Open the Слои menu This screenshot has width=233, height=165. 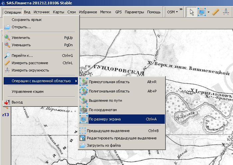[72, 12]
